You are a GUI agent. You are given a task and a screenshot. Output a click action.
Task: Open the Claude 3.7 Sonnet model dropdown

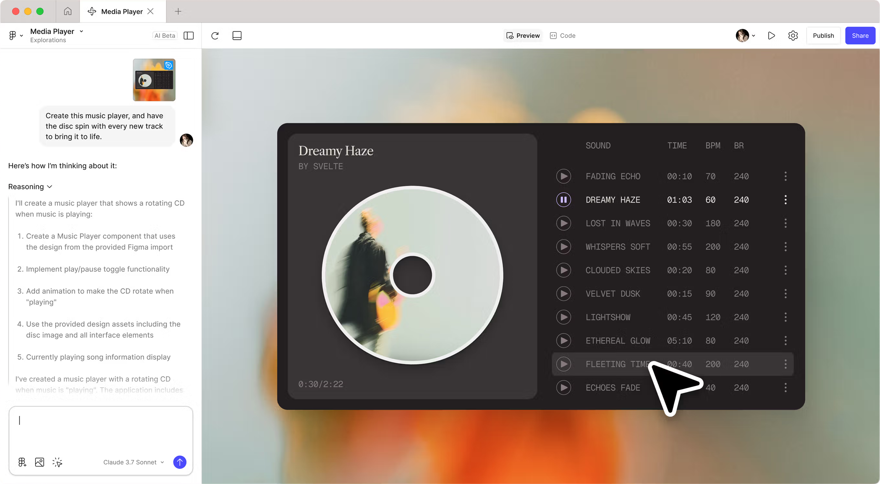point(133,462)
